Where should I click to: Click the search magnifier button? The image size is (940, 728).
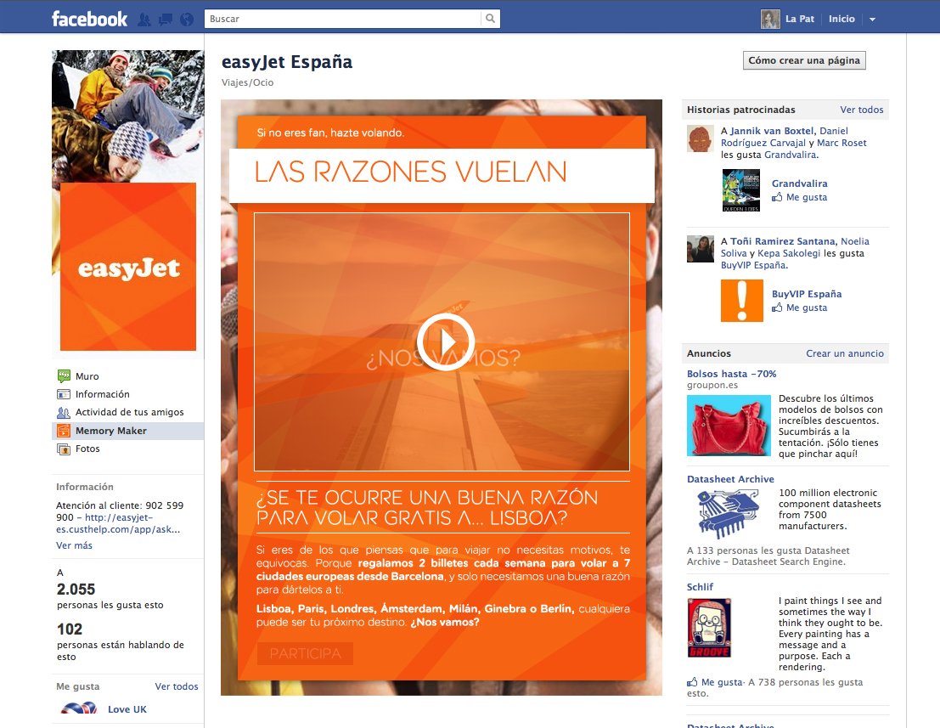pos(491,19)
